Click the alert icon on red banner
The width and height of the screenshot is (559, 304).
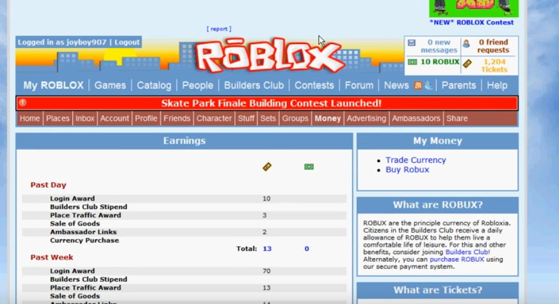click(23, 103)
